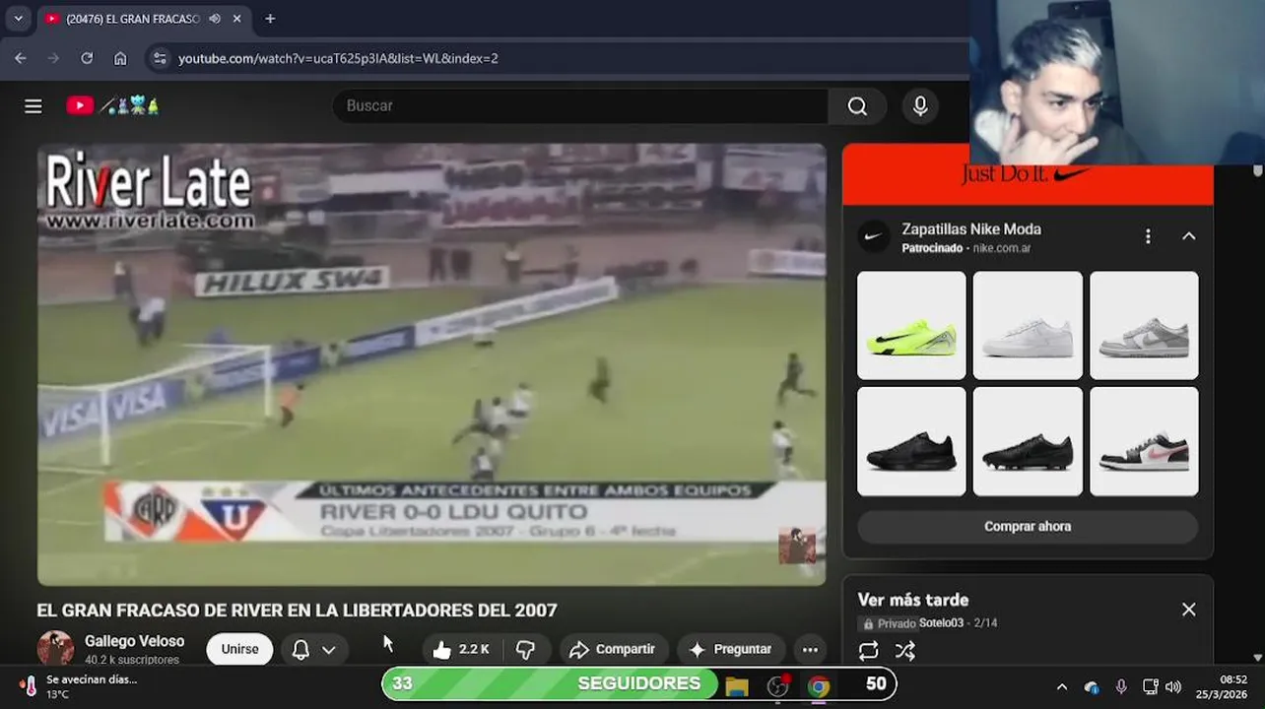Viewport: 1265px width, 709px height.
Task: Share the video via Compartir
Action: [x=612, y=650]
